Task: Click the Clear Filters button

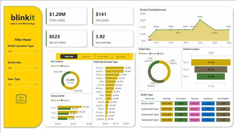Action: (x=21, y=99)
